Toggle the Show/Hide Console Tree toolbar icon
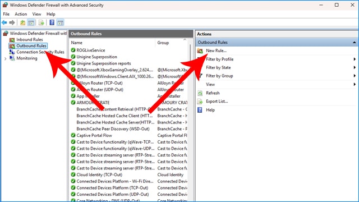The image size is (359, 202). pos(31,22)
